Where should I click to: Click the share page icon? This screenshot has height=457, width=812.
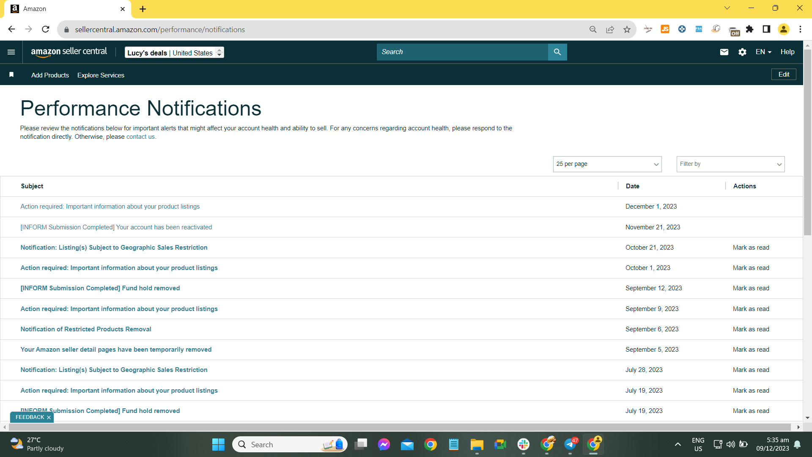pos(610,29)
